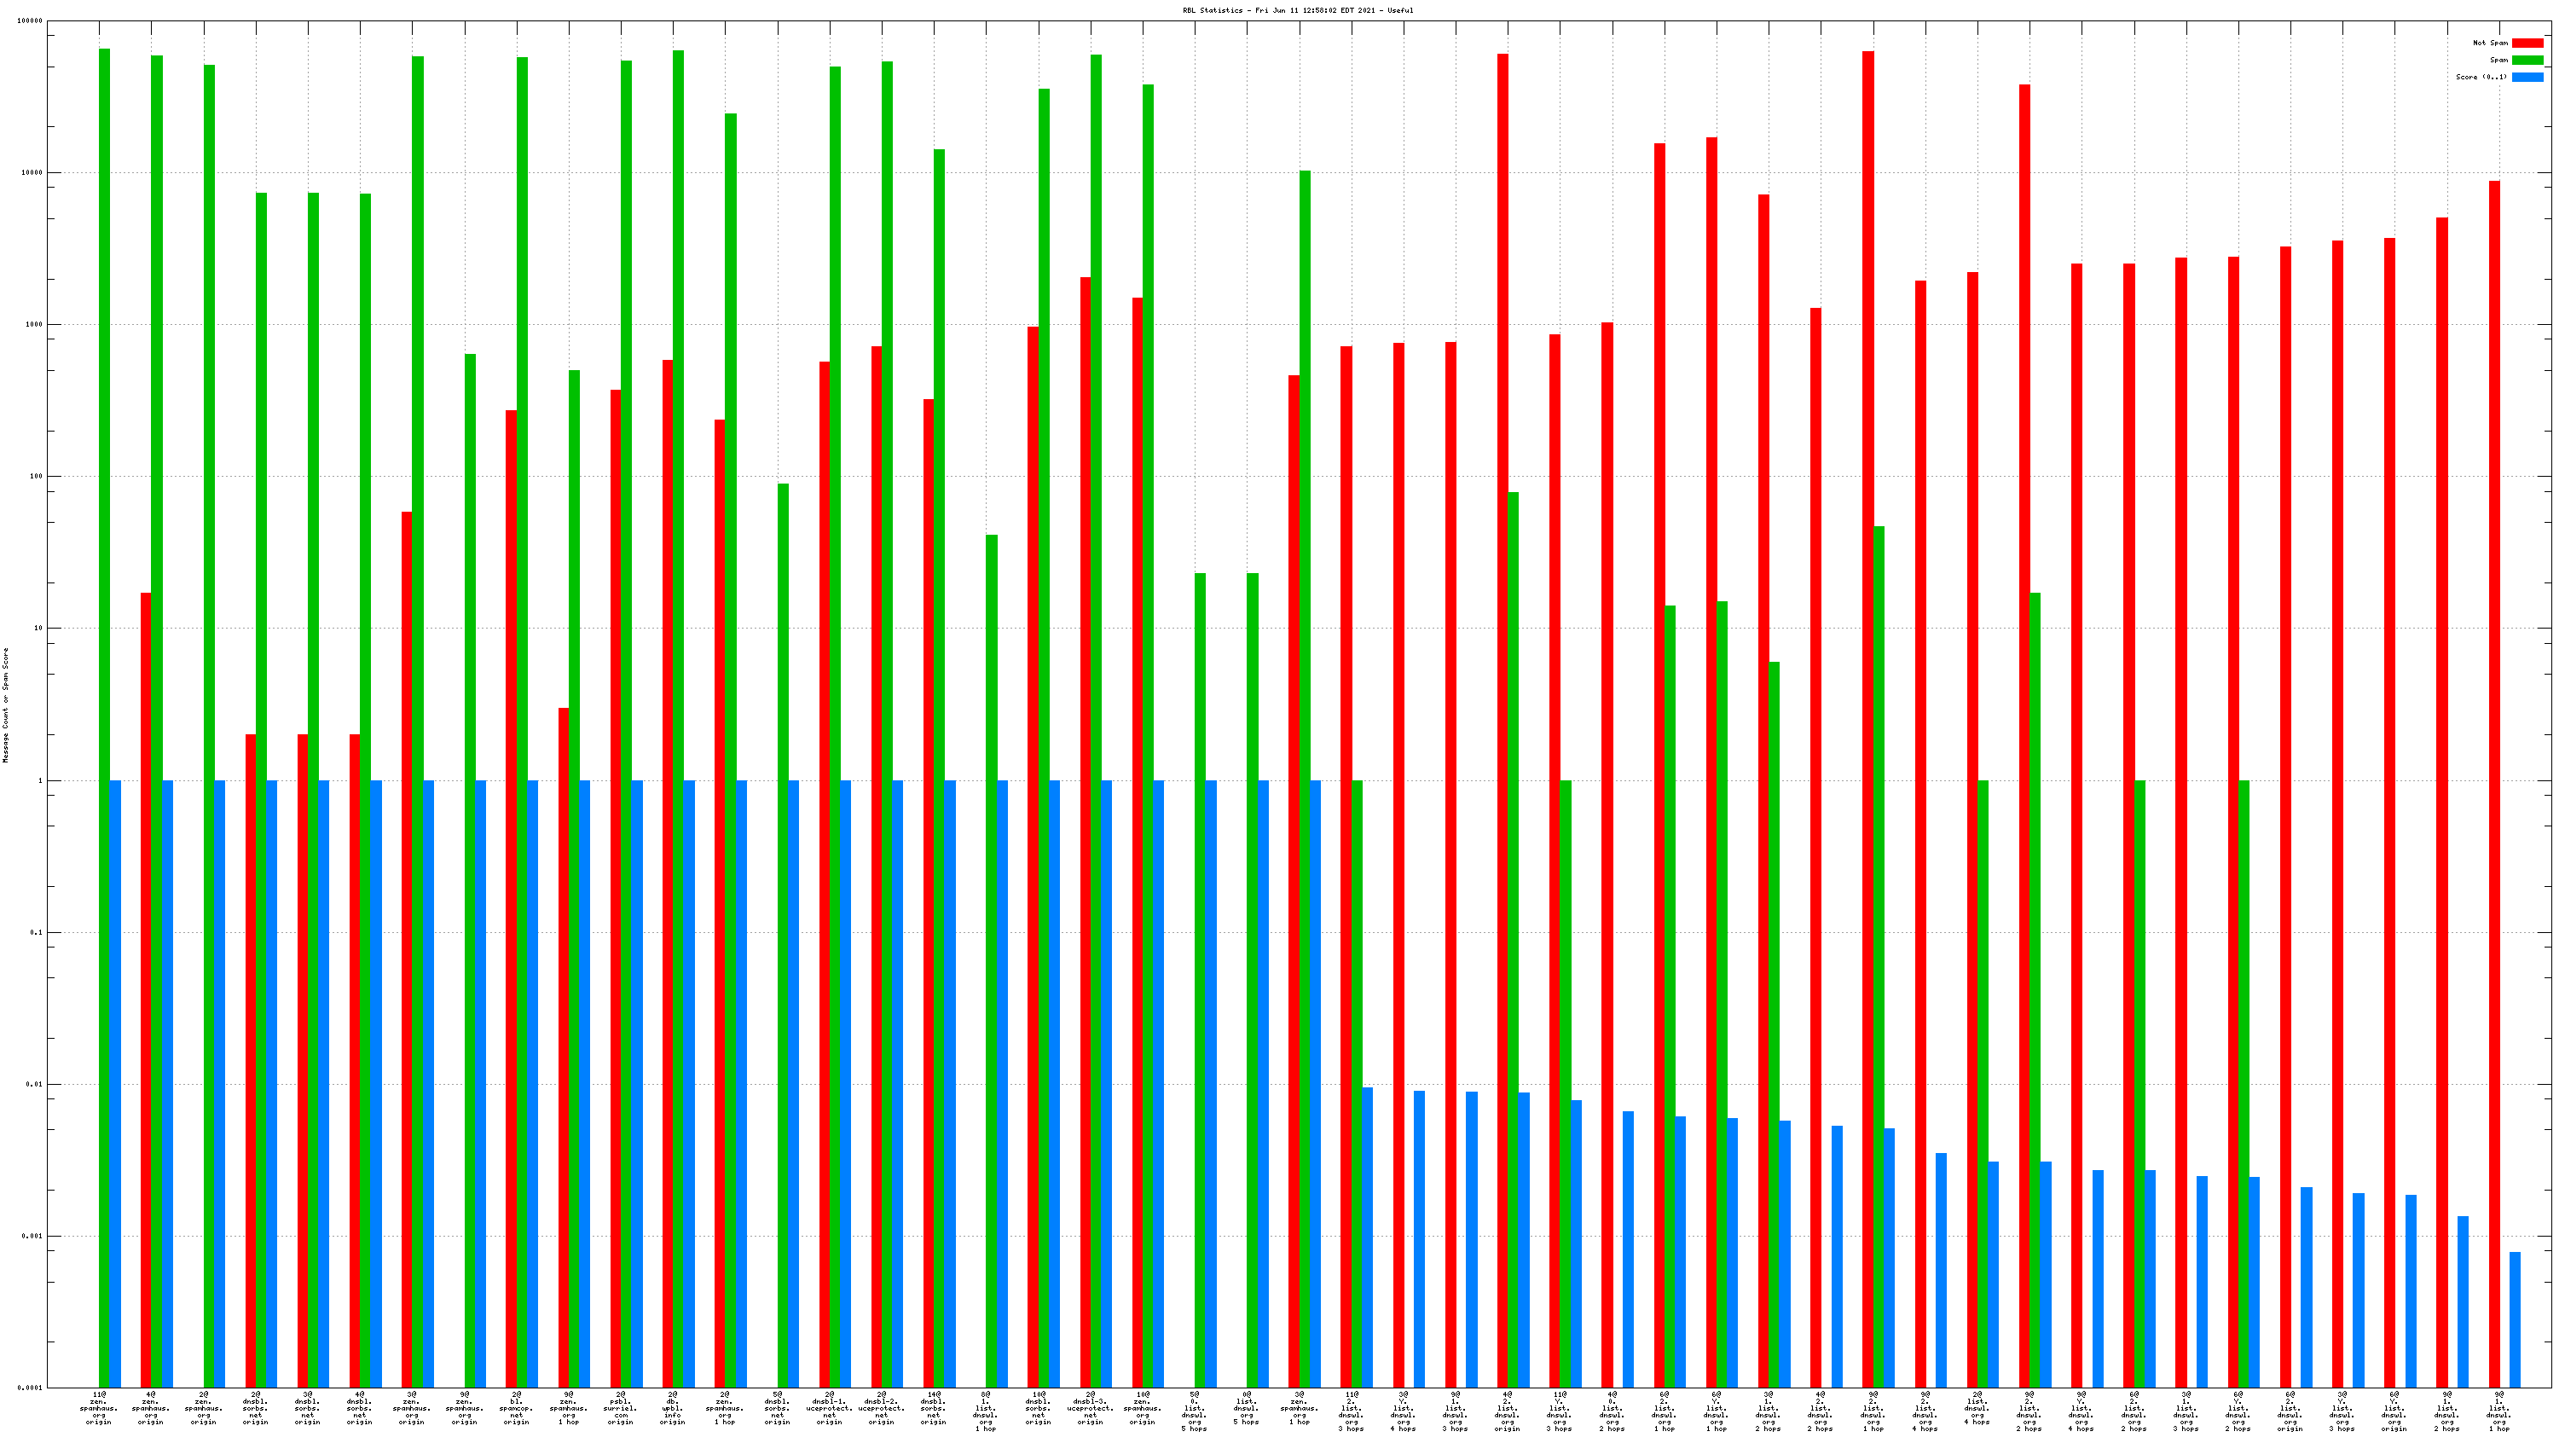This screenshot has height=1443, width=2565.
Task: Click the '14@ dnsbl.sorbs.net origin' label
Action: point(933,1408)
